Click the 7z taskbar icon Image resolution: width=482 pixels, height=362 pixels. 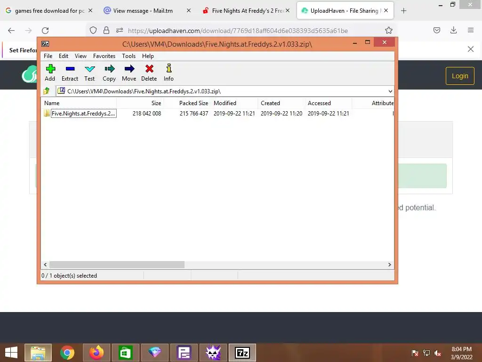(x=242, y=353)
